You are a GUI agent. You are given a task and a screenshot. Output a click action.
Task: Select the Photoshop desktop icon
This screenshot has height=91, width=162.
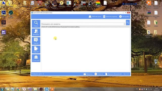pyautogui.click(x=4, y=13)
